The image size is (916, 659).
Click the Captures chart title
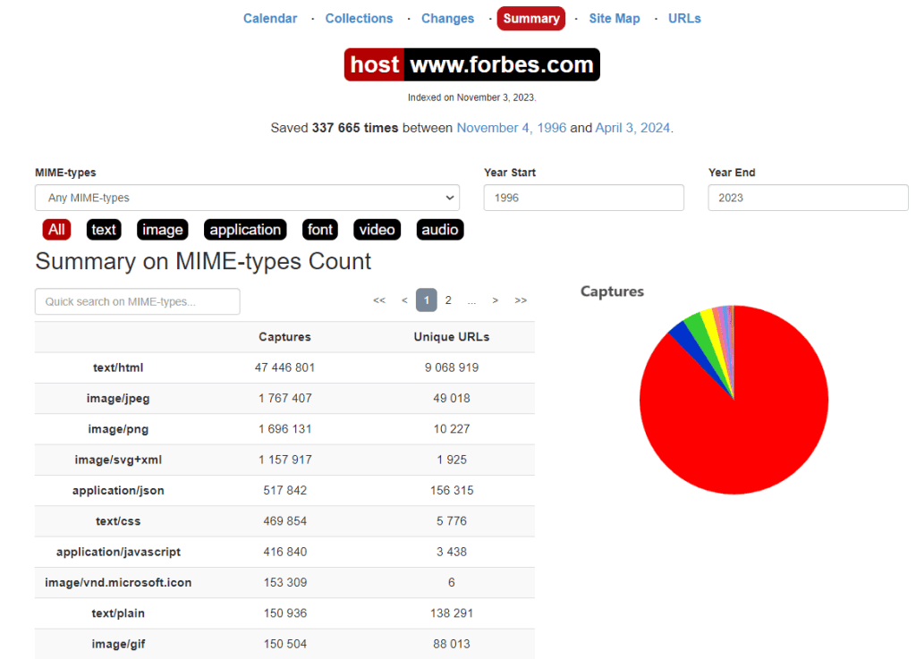coord(612,291)
